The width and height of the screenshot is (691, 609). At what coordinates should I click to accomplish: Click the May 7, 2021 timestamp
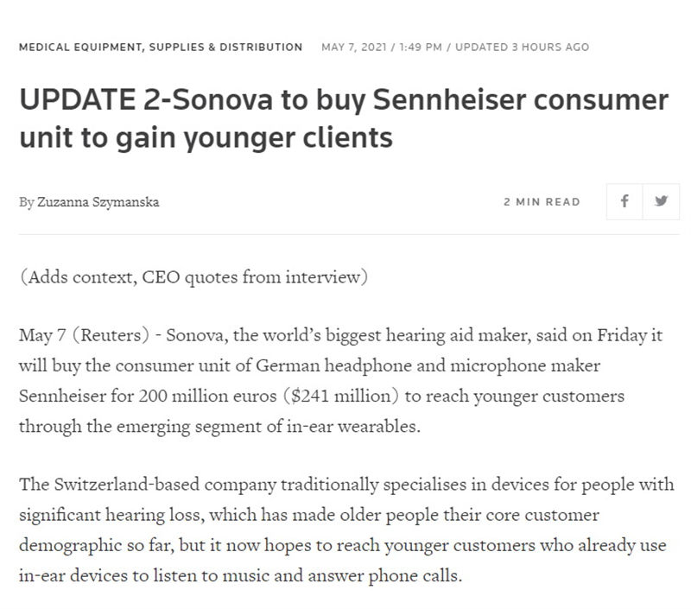click(x=354, y=48)
